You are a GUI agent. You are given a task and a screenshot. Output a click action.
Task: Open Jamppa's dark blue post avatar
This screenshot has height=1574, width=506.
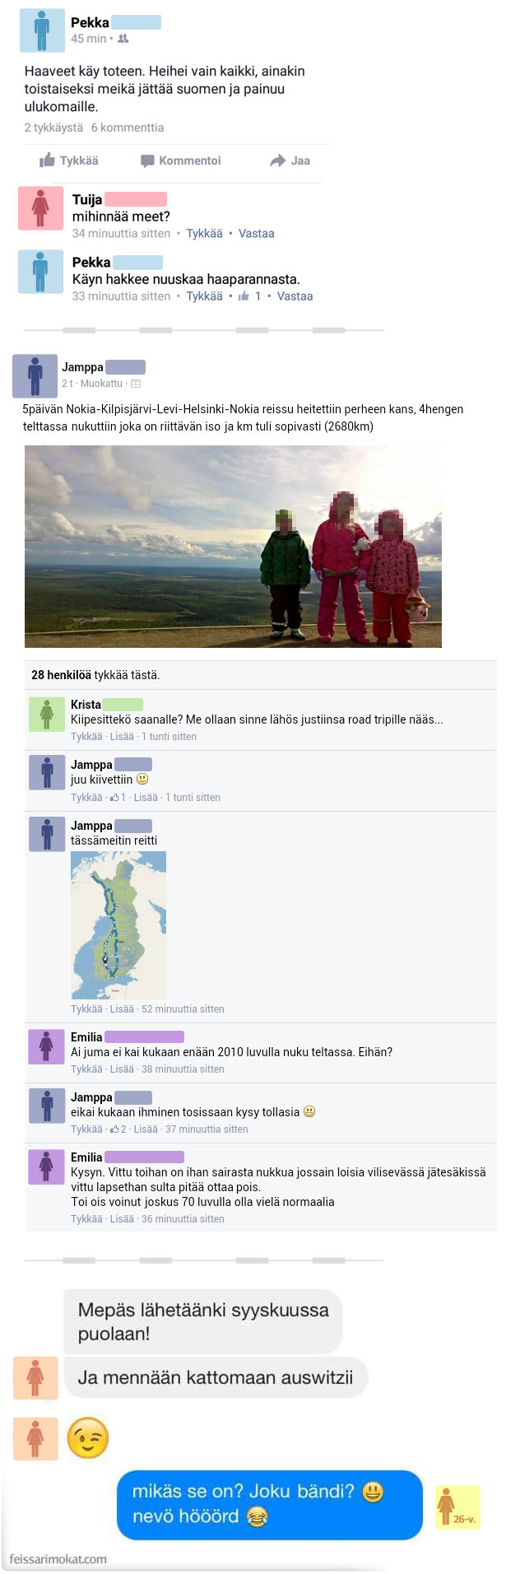[x=35, y=376]
